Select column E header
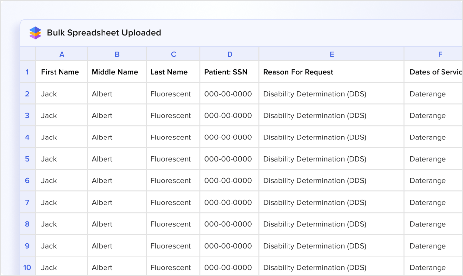Image resolution: width=463 pixels, height=276 pixels. [332, 54]
